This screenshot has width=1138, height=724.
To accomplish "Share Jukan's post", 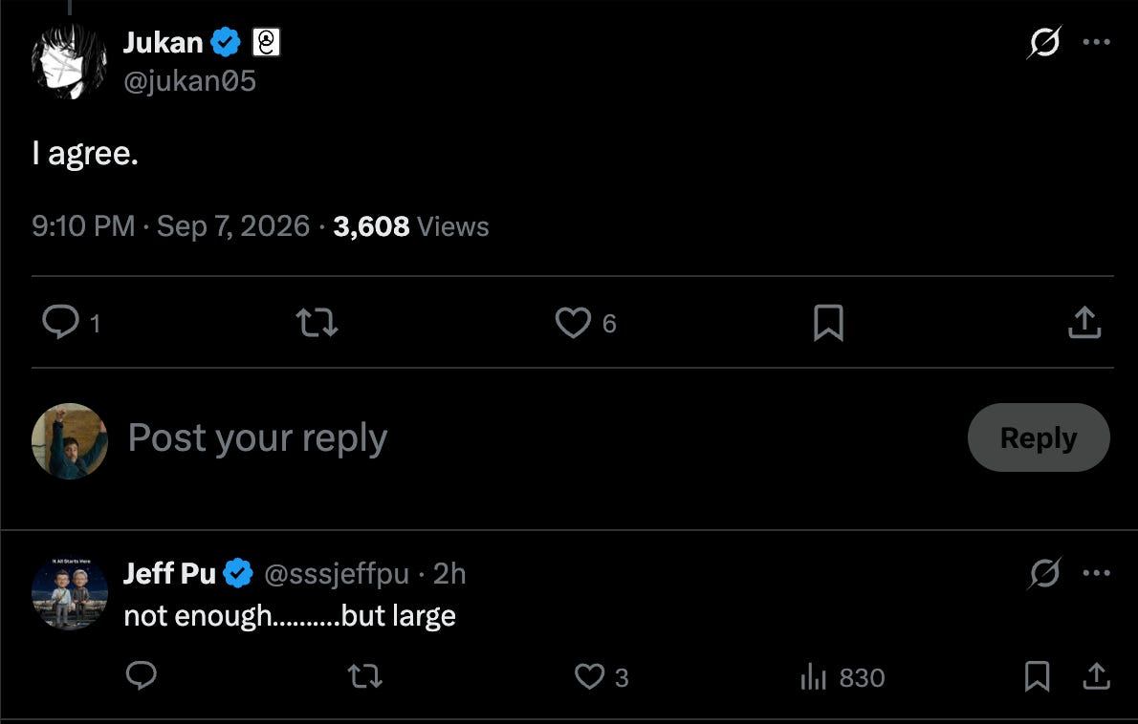I will tap(1084, 323).
